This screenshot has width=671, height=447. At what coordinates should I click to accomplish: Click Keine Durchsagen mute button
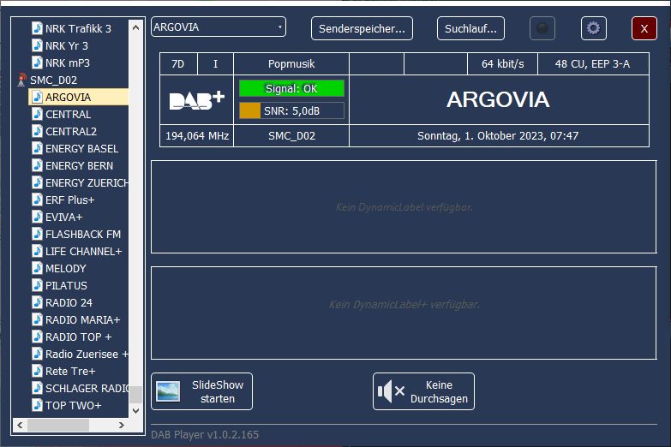click(423, 391)
